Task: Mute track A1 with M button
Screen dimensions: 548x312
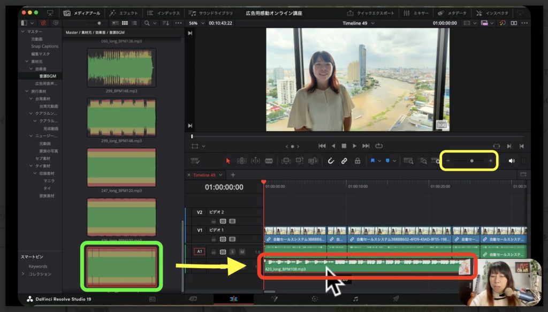Action: tap(242, 252)
